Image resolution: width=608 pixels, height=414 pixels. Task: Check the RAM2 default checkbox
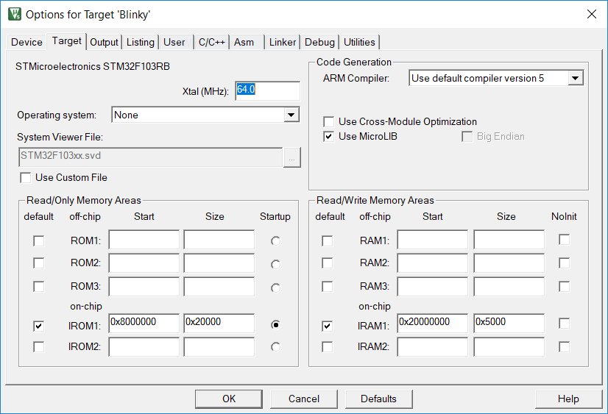[x=328, y=263]
